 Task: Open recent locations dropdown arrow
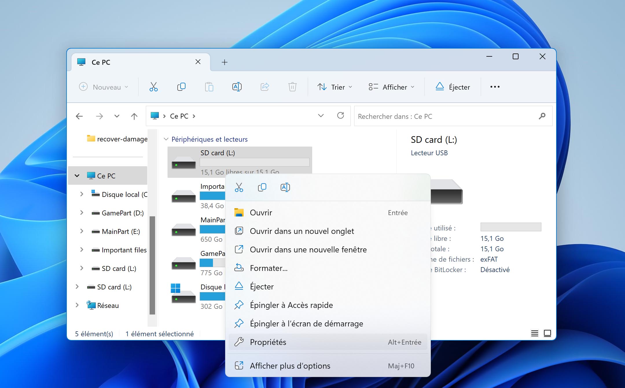coord(117,116)
